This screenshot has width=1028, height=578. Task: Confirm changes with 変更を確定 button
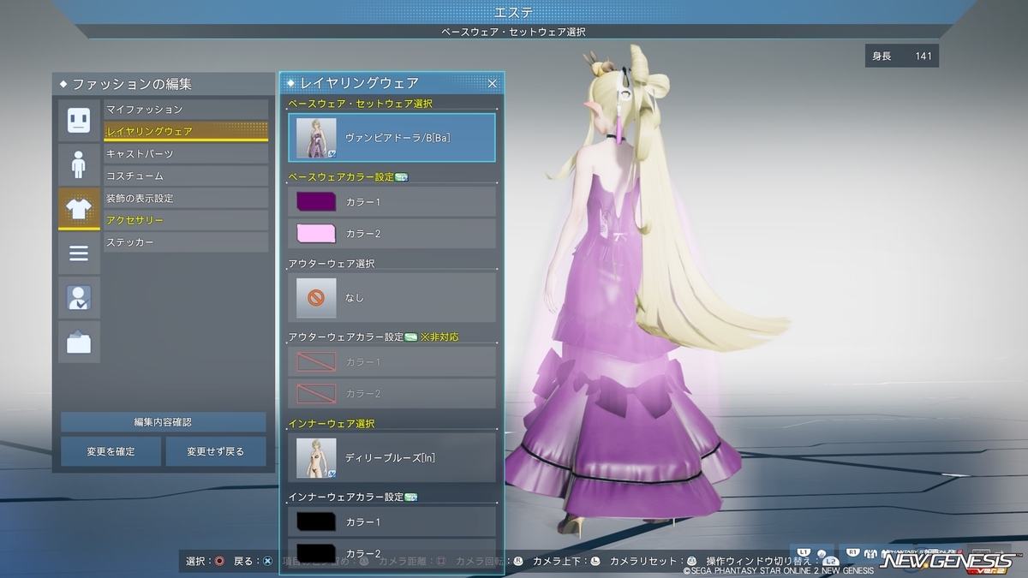coord(111,451)
